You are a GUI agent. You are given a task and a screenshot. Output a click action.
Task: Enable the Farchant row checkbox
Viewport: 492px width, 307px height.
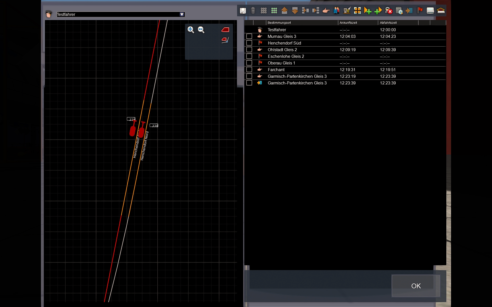(249, 70)
